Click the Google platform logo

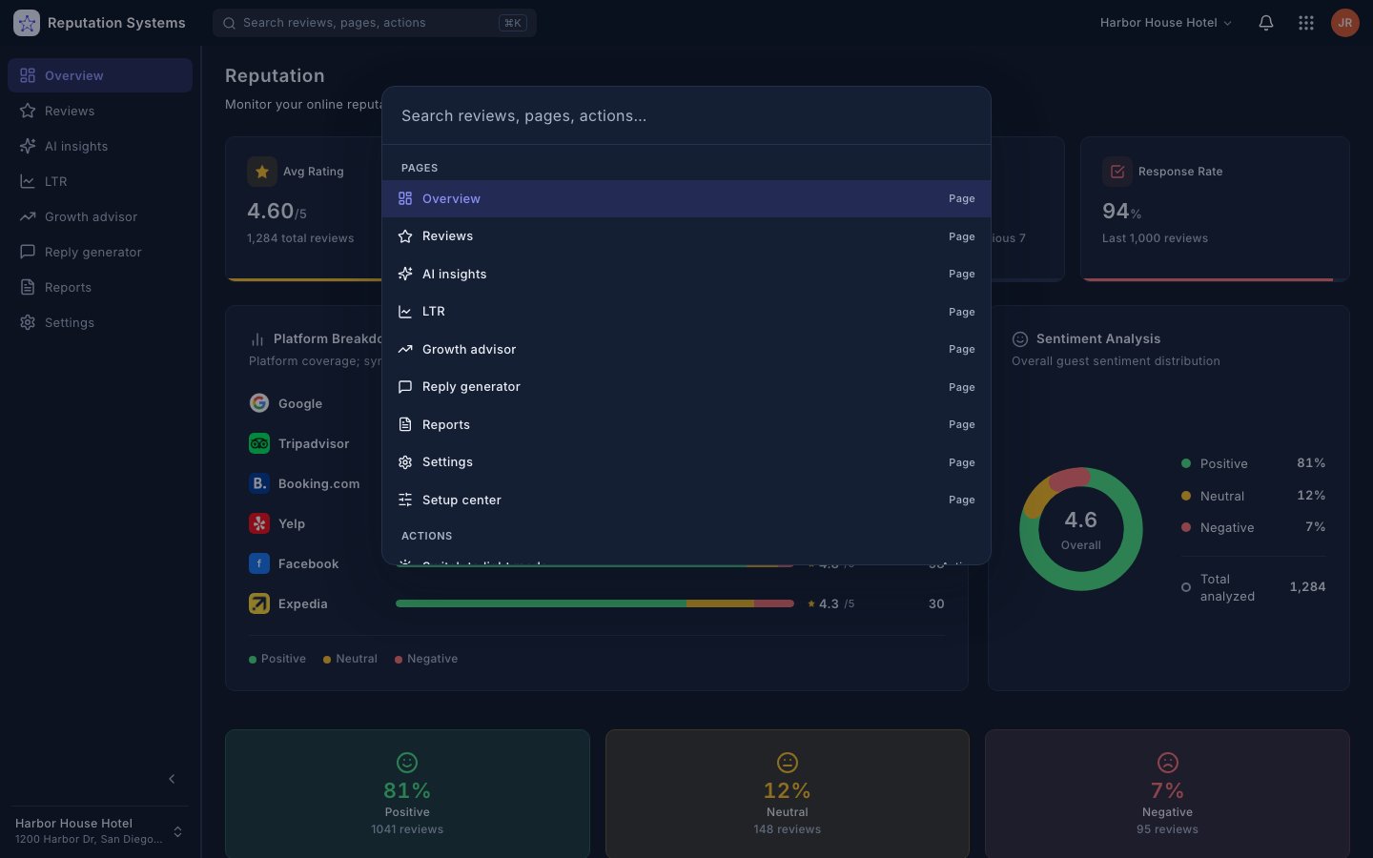[259, 403]
